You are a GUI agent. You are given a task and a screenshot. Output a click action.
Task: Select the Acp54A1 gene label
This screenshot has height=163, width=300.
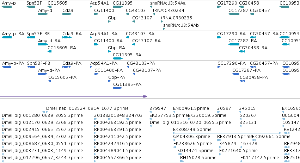pos(99,3)
